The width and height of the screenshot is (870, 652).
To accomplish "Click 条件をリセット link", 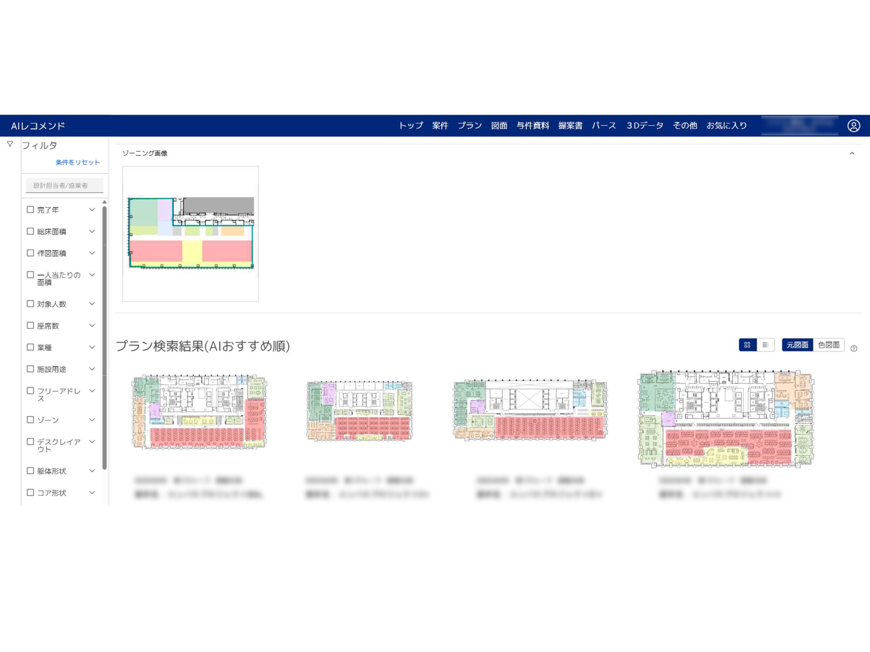I will click(78, 162).
